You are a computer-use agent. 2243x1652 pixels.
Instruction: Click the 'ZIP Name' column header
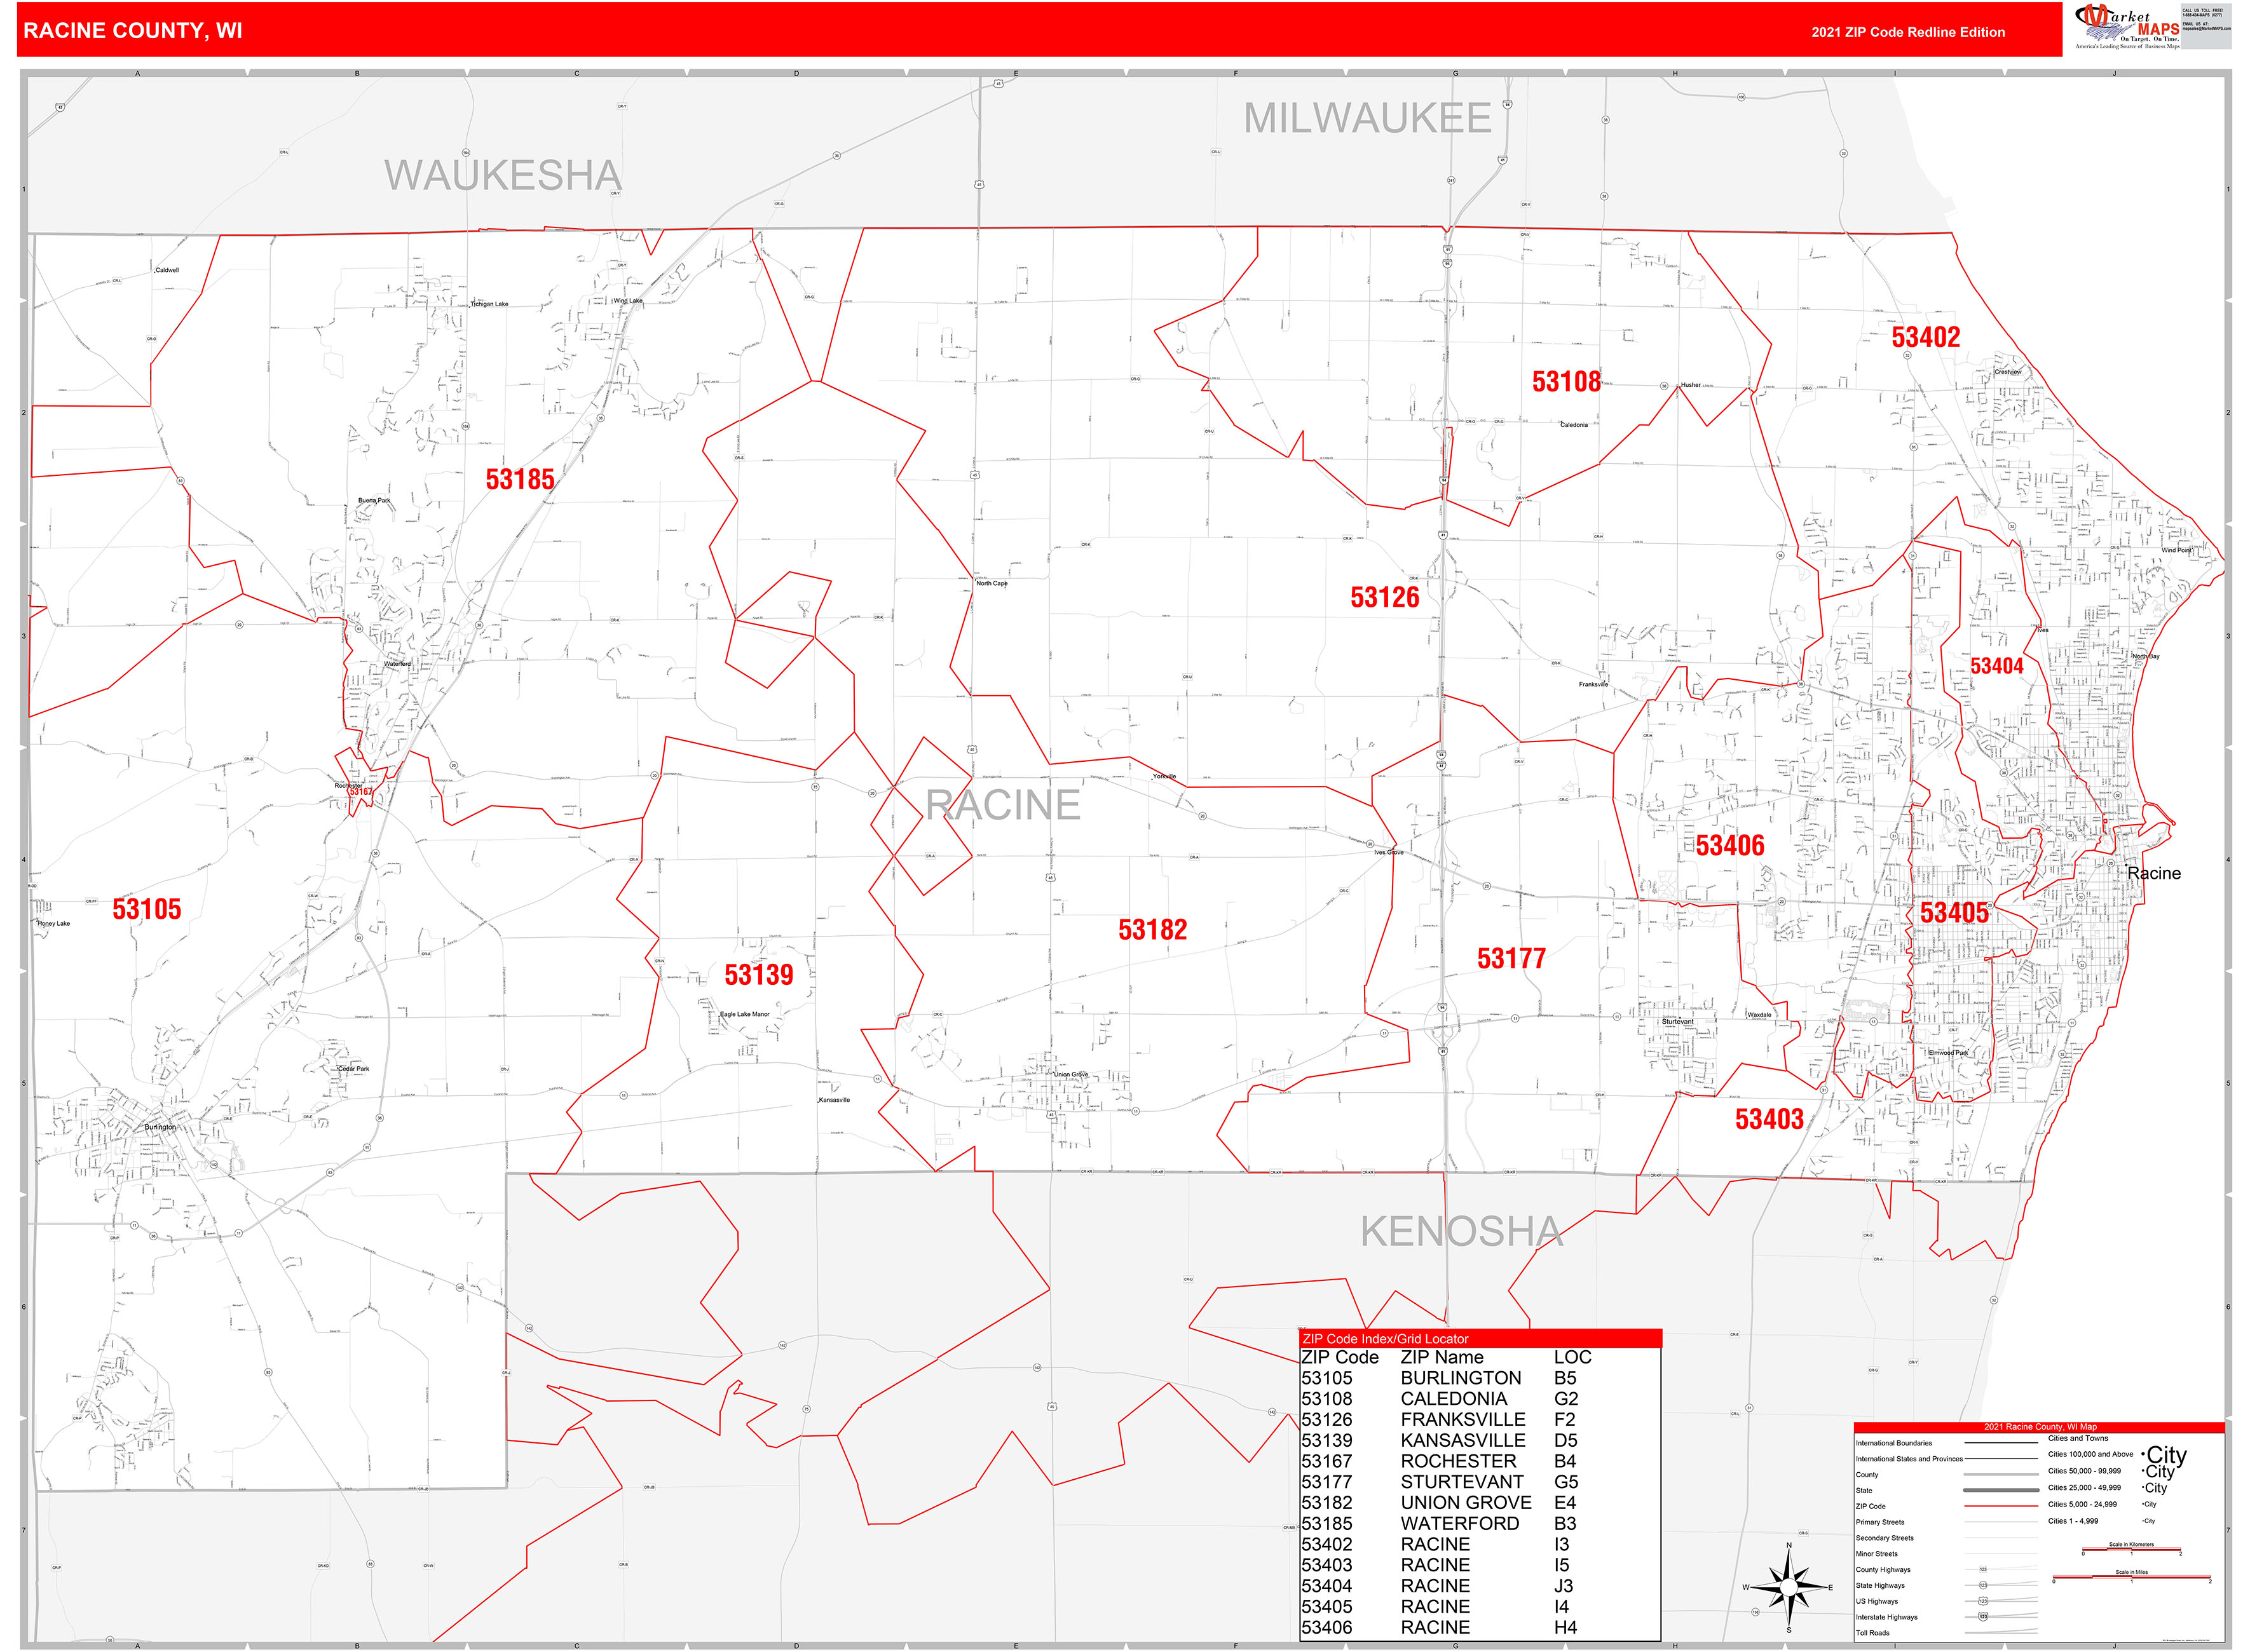[x=1442, y=1357]
